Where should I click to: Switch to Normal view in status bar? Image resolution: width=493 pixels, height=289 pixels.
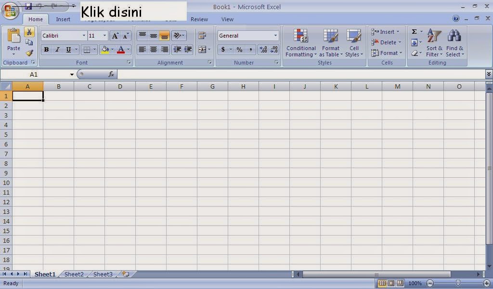(x=382, y=283)
